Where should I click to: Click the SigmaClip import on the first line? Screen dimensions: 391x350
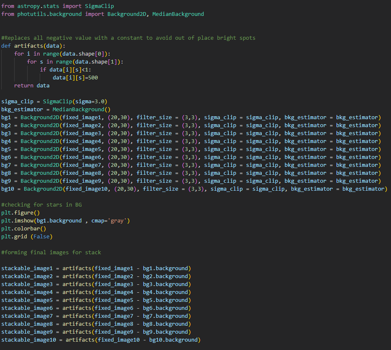pyautogui.click(x=99, y=6)
